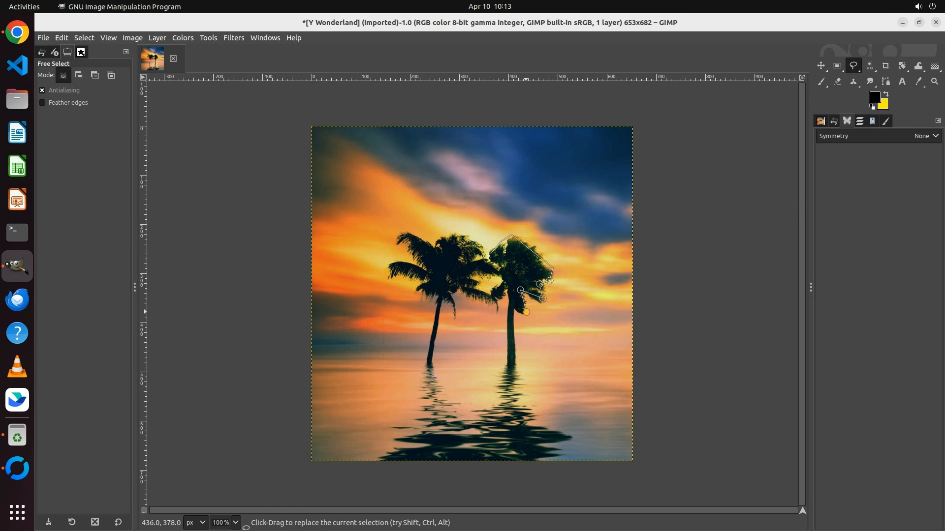Select the Crop tool
This screenshot has width=945, height=531.
[886, 66]
